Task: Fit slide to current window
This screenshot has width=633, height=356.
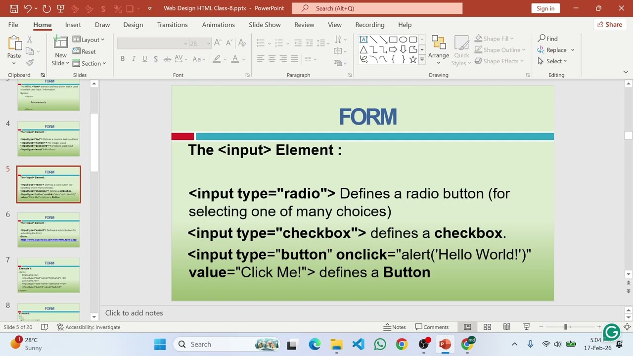Action: click(627, 327)
